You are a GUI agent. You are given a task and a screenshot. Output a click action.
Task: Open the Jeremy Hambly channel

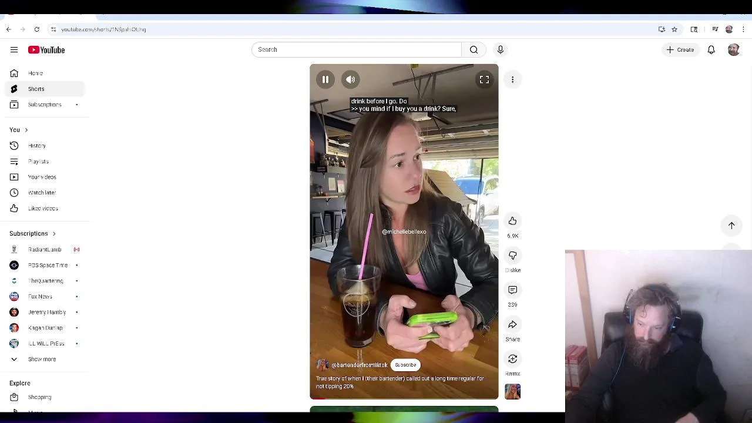click(45, 312)
